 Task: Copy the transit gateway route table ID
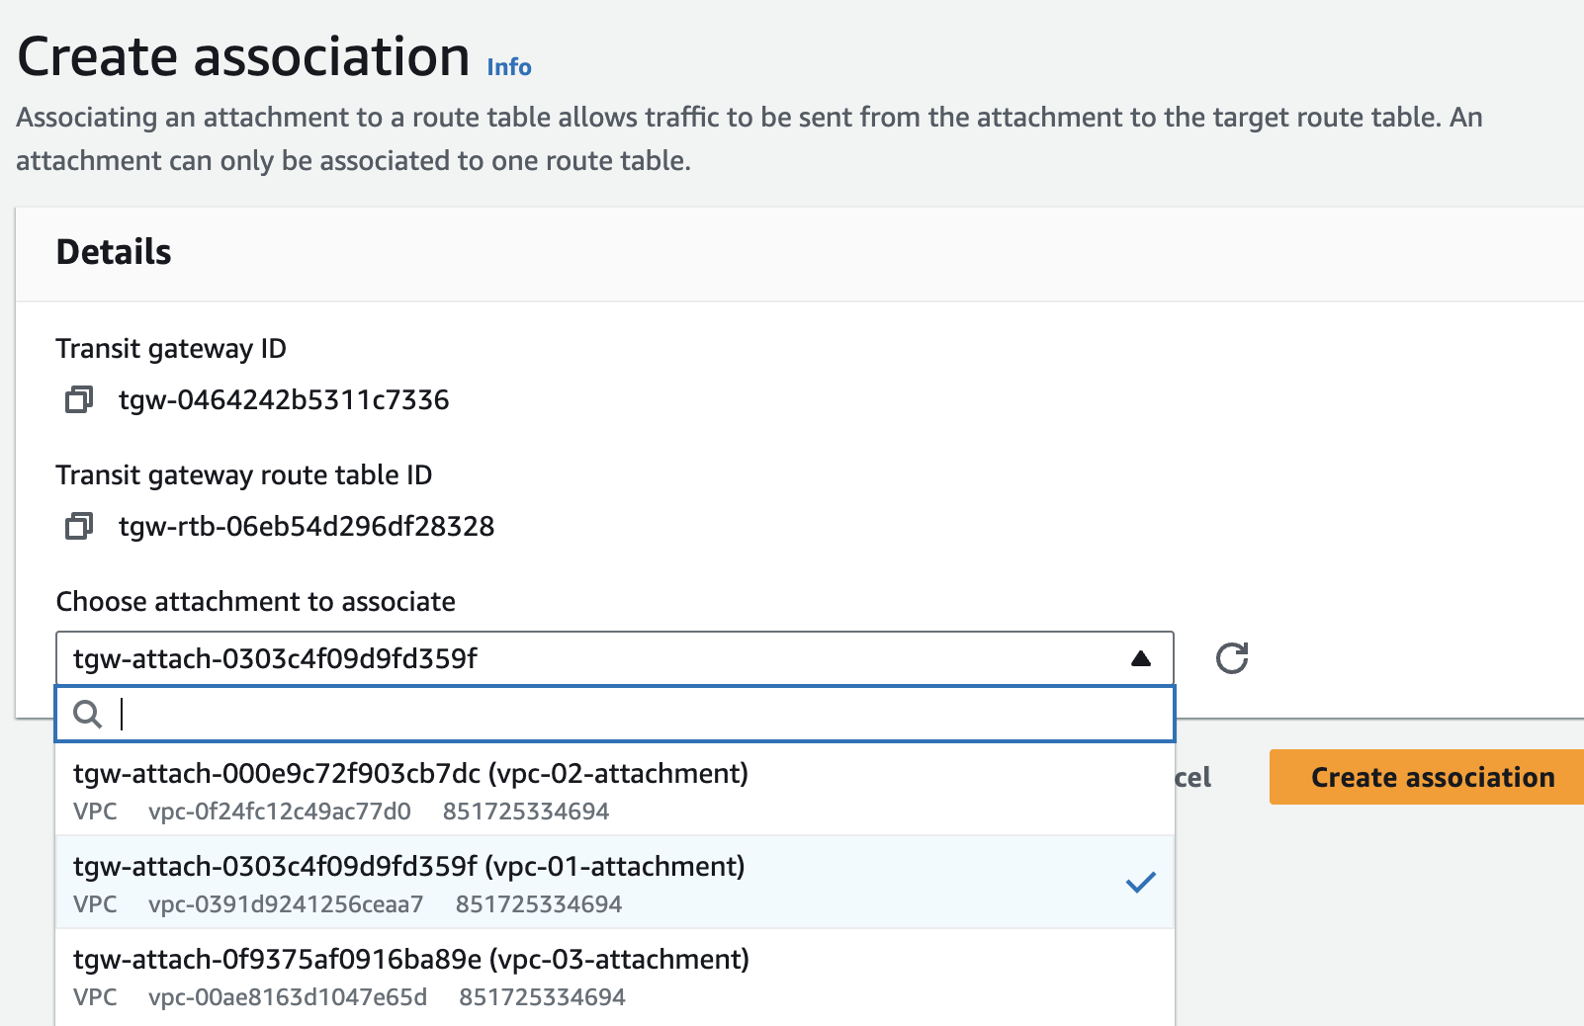79,527
